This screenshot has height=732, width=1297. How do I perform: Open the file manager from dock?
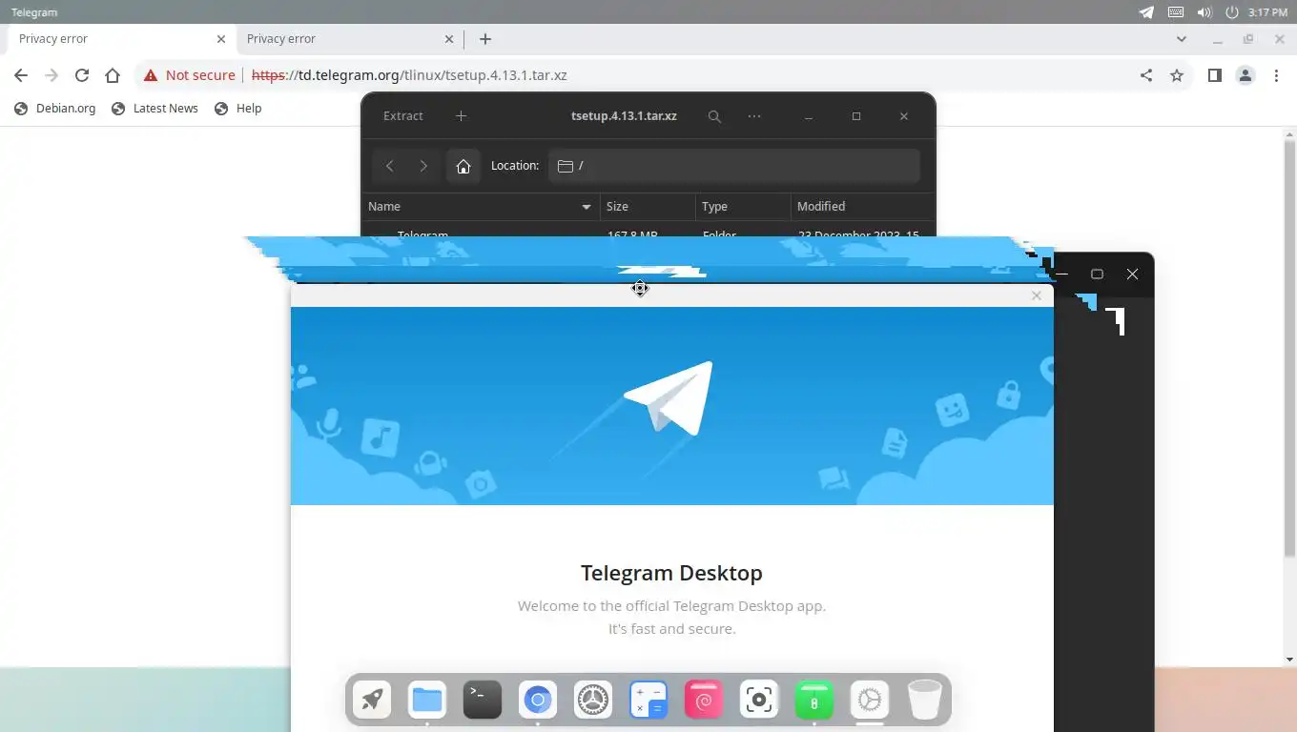427,701
